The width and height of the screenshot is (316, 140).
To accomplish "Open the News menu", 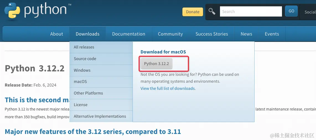I will 246,34.
